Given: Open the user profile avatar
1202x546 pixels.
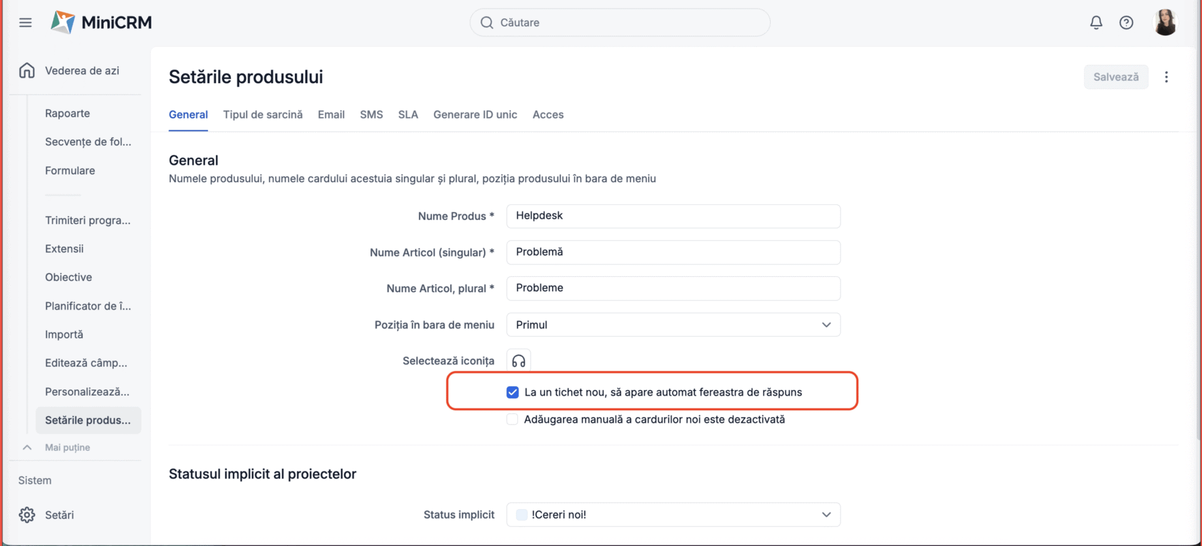Looking at the screenshot, I should pos(1164,23).
